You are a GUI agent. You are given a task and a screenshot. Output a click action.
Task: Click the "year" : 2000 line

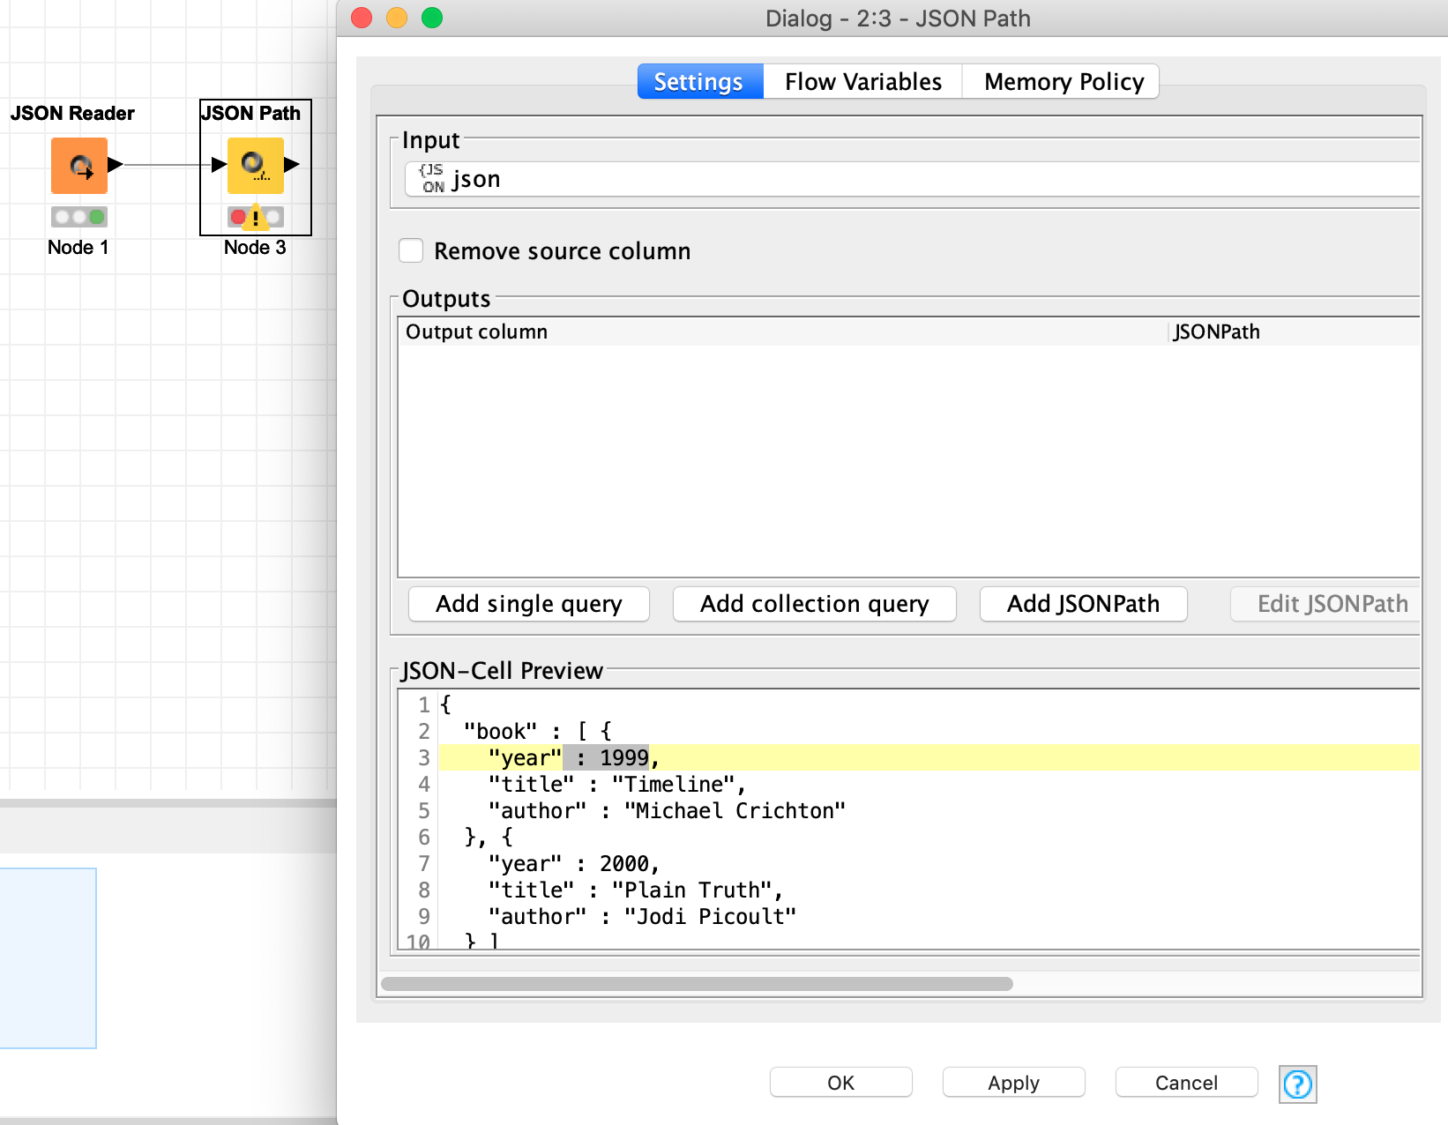[574, 863]
